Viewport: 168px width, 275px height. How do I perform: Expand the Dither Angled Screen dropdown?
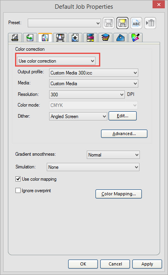pos(78,116)
